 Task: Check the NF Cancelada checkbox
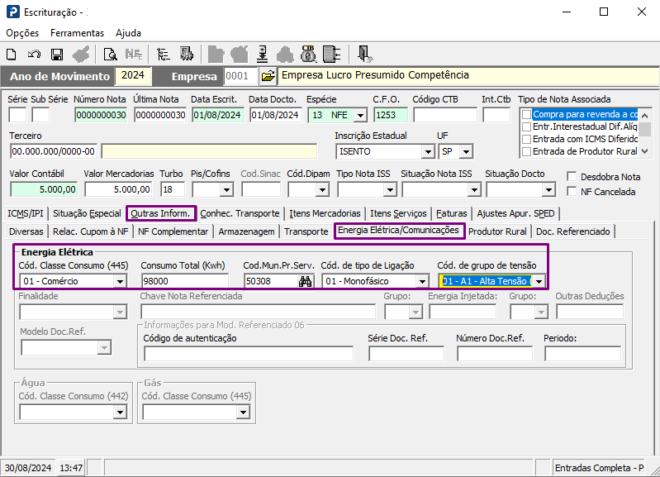572,192
